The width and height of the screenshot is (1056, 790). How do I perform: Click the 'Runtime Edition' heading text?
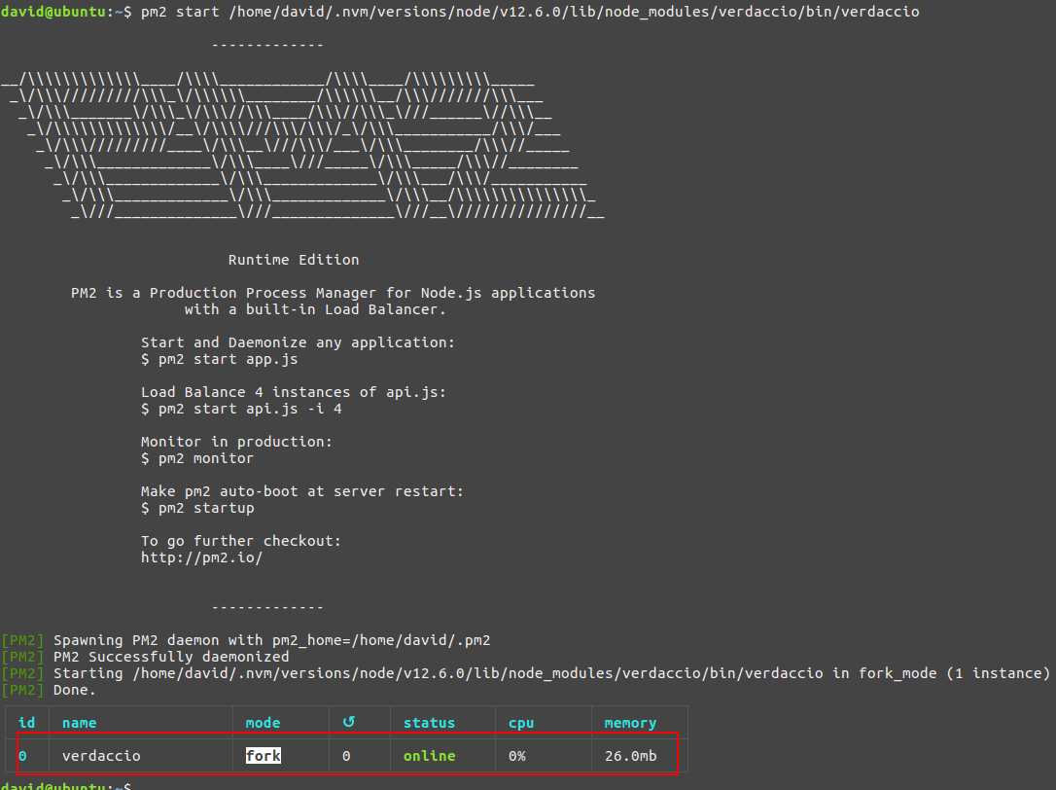pyautogui.click(x=294, y=260)
